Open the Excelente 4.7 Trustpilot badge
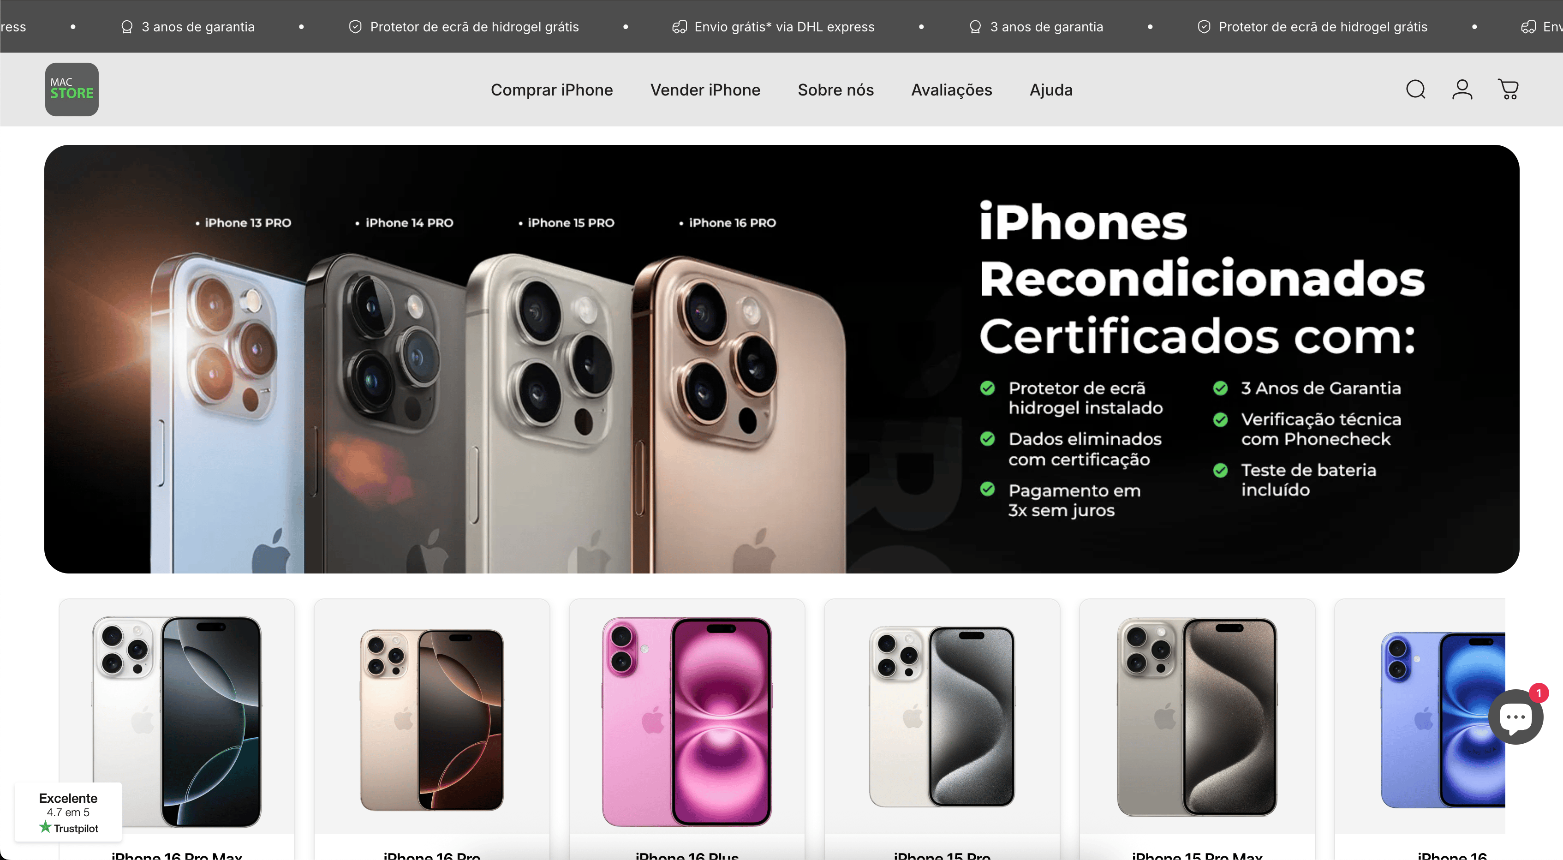1563x860 pixels. coord(68,812)
